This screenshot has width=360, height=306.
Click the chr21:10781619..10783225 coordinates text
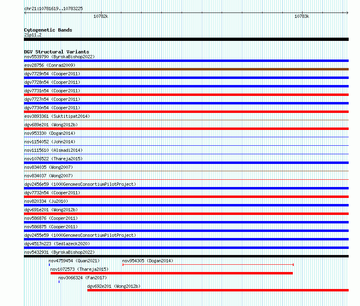coord(53,8)
